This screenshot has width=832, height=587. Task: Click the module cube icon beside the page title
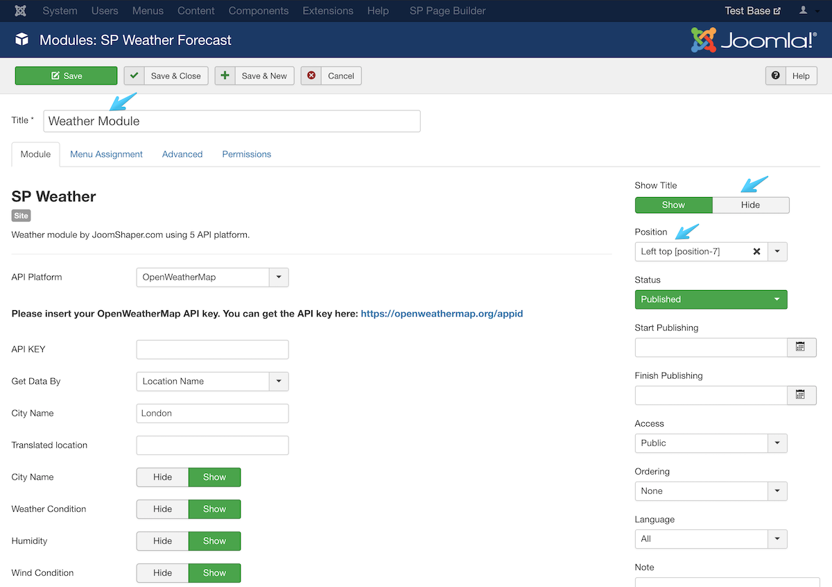coord(21,40)
